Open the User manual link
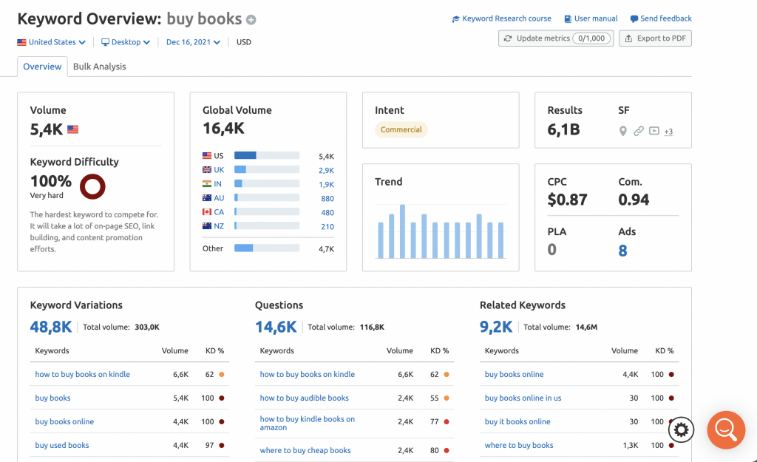 tap(591, 18)
